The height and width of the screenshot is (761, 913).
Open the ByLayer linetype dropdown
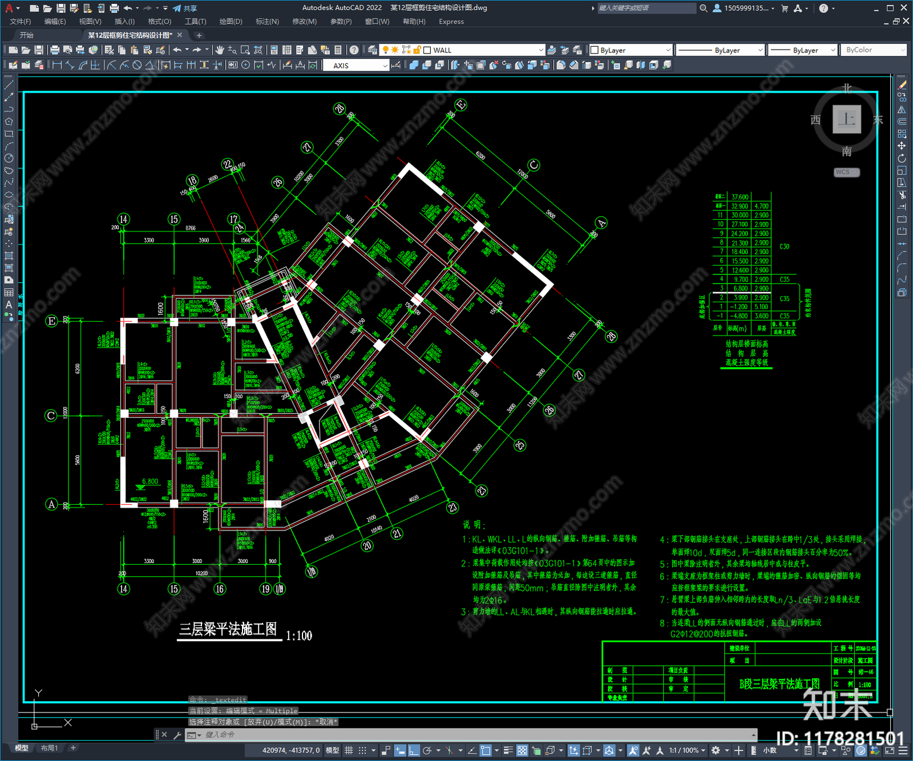click(x=760, y=50)
